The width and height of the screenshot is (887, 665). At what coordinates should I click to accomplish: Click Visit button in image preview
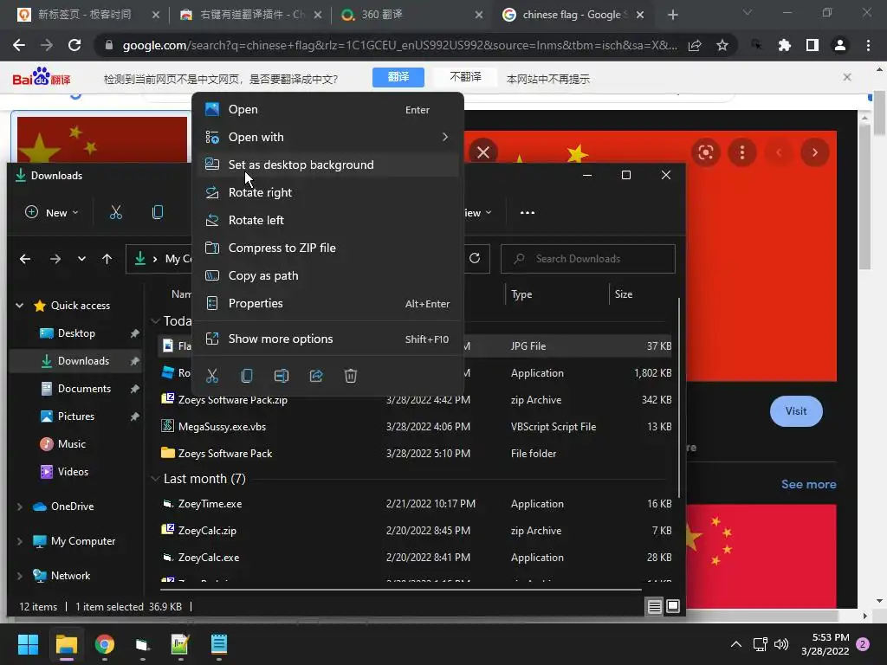796,411
